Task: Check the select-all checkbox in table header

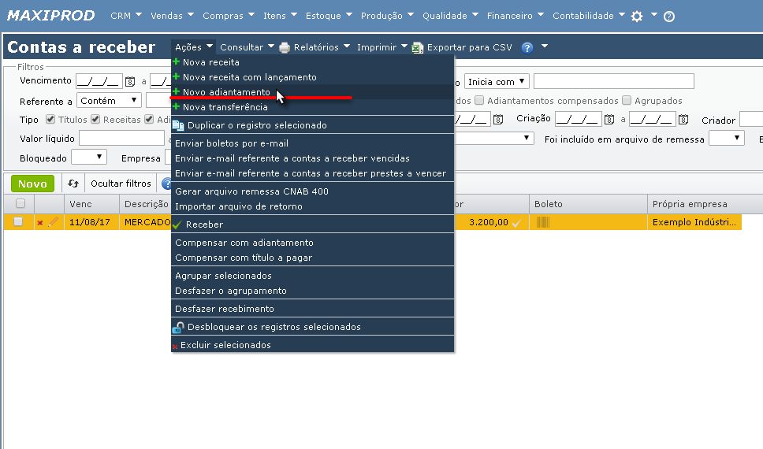Action: [20, 203]
